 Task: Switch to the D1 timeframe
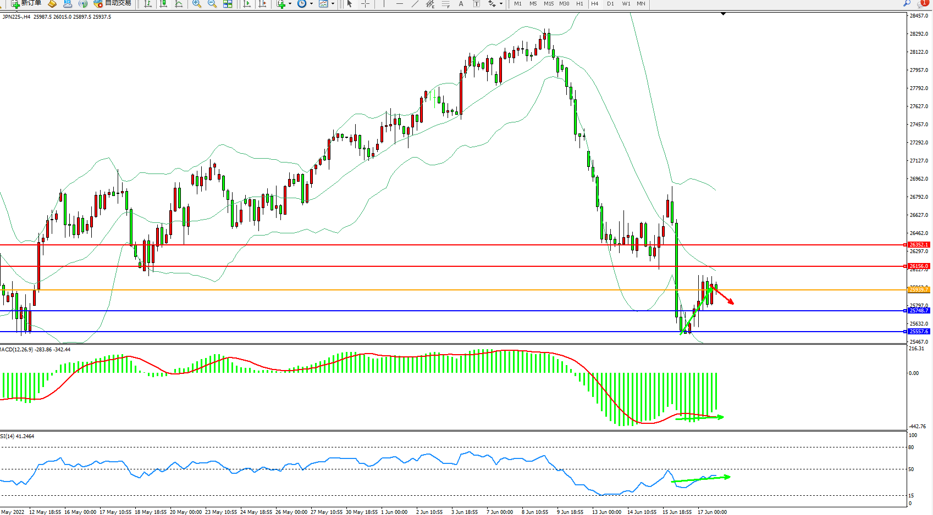(x=610, y=4)
